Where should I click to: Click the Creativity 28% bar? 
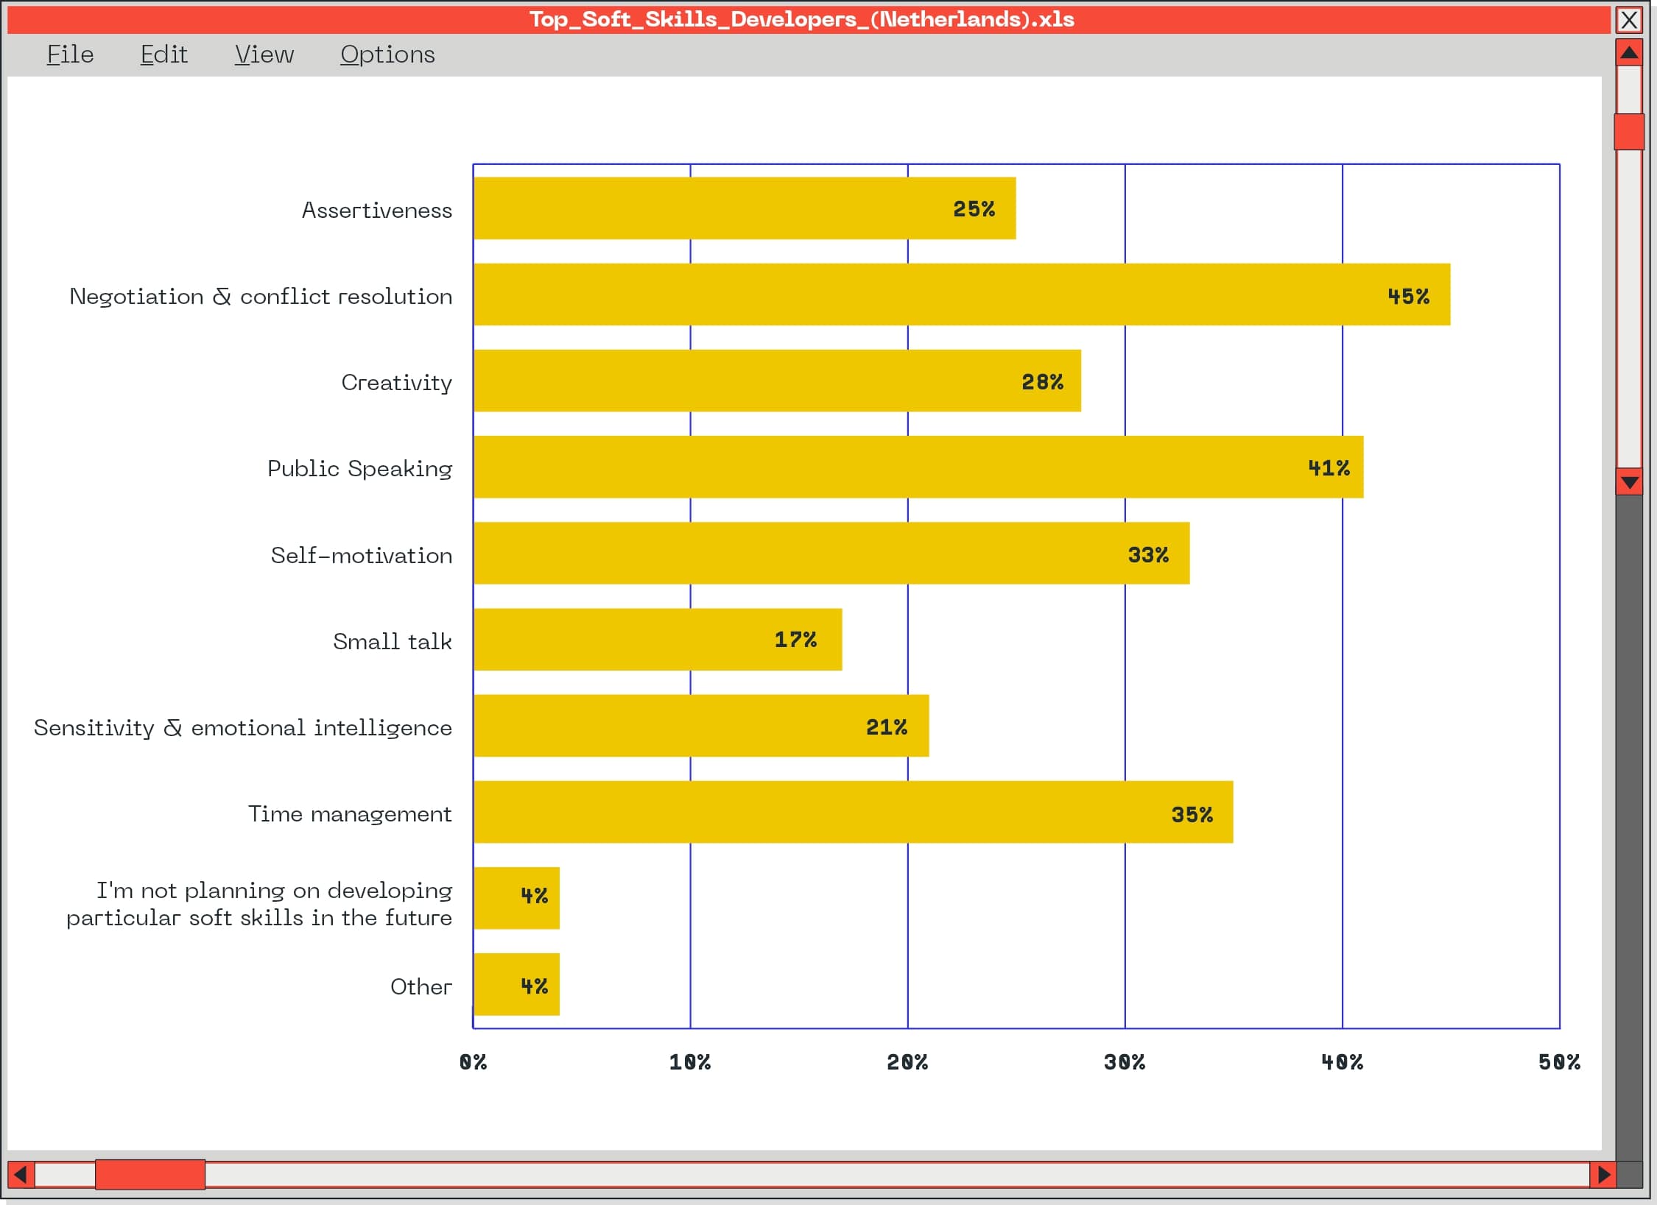777,381
